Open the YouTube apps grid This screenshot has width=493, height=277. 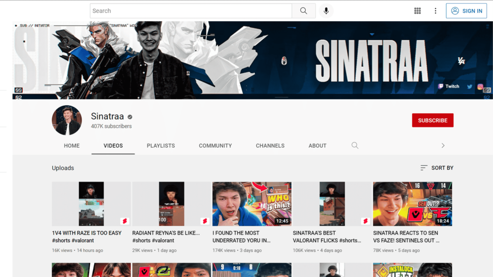(x=417, y=11)
